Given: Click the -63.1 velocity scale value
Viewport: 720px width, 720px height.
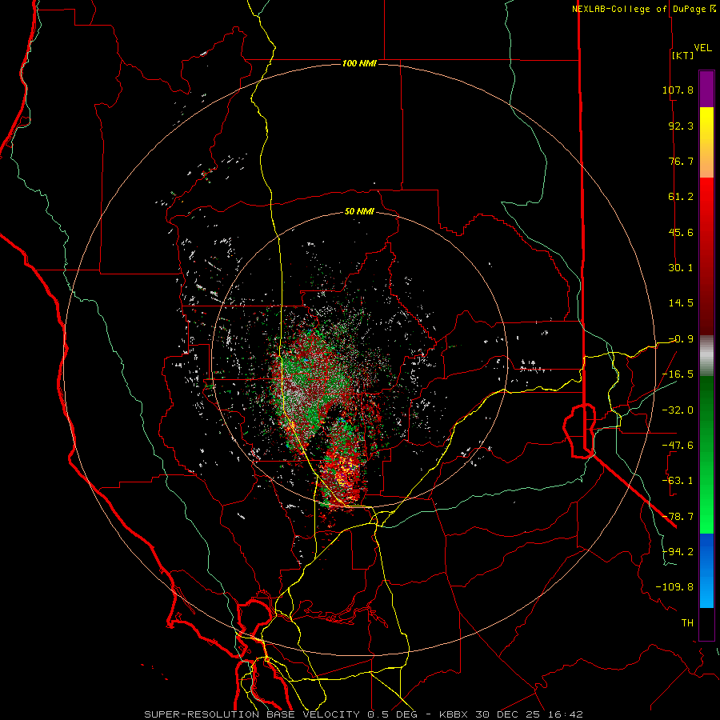Looking at the screenshot, I should tap(678, 481).
